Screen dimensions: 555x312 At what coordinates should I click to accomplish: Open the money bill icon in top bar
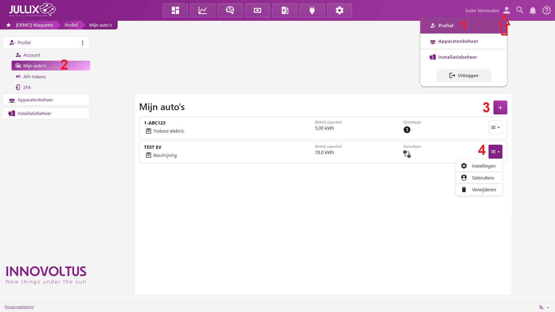(257, 10)
